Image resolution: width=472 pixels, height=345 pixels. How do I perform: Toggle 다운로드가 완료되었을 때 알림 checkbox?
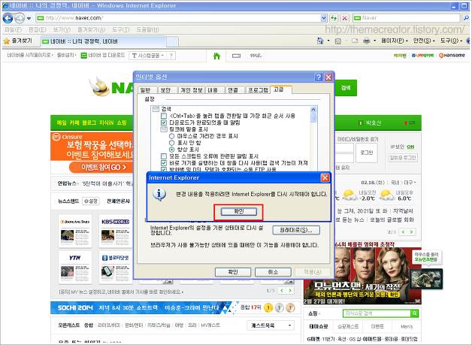coord(164,123)
